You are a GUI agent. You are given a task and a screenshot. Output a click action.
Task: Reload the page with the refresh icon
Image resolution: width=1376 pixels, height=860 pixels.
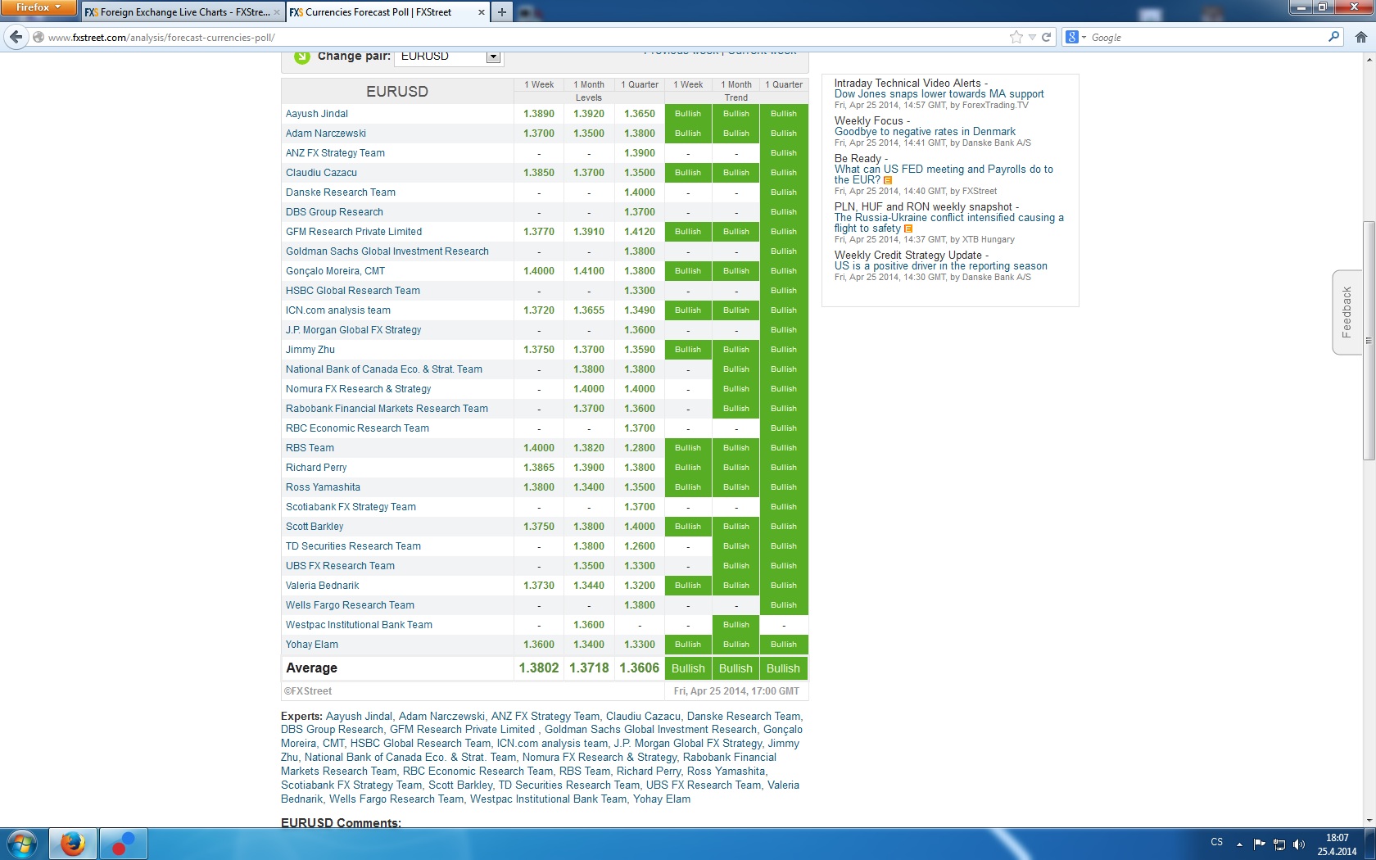(x=1046, y=37)
